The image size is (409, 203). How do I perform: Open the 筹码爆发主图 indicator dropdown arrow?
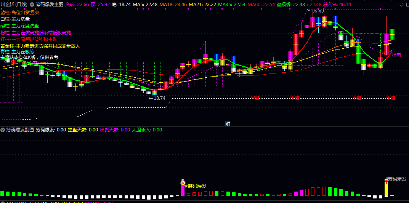(32, 5)
